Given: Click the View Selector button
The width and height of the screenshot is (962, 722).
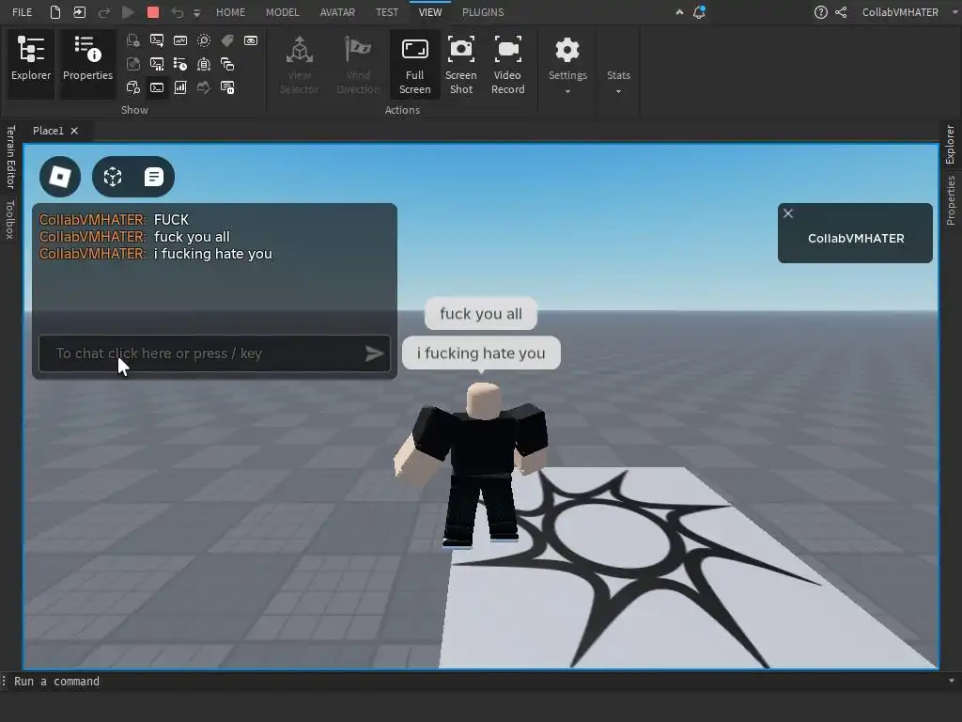Looking at the screenshot, I should (x=300, y=65).
